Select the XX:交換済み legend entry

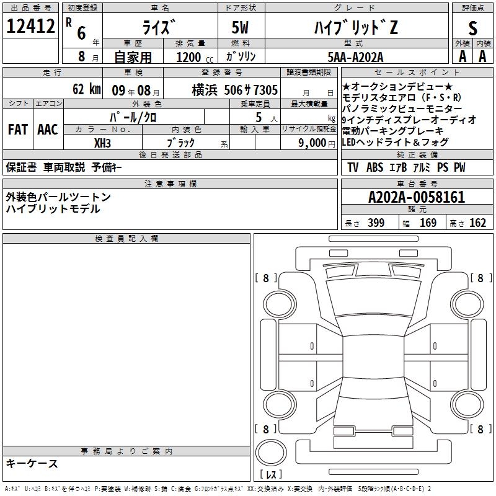point(265,489)
